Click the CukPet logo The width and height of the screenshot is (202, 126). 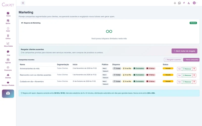pos(8,5)
